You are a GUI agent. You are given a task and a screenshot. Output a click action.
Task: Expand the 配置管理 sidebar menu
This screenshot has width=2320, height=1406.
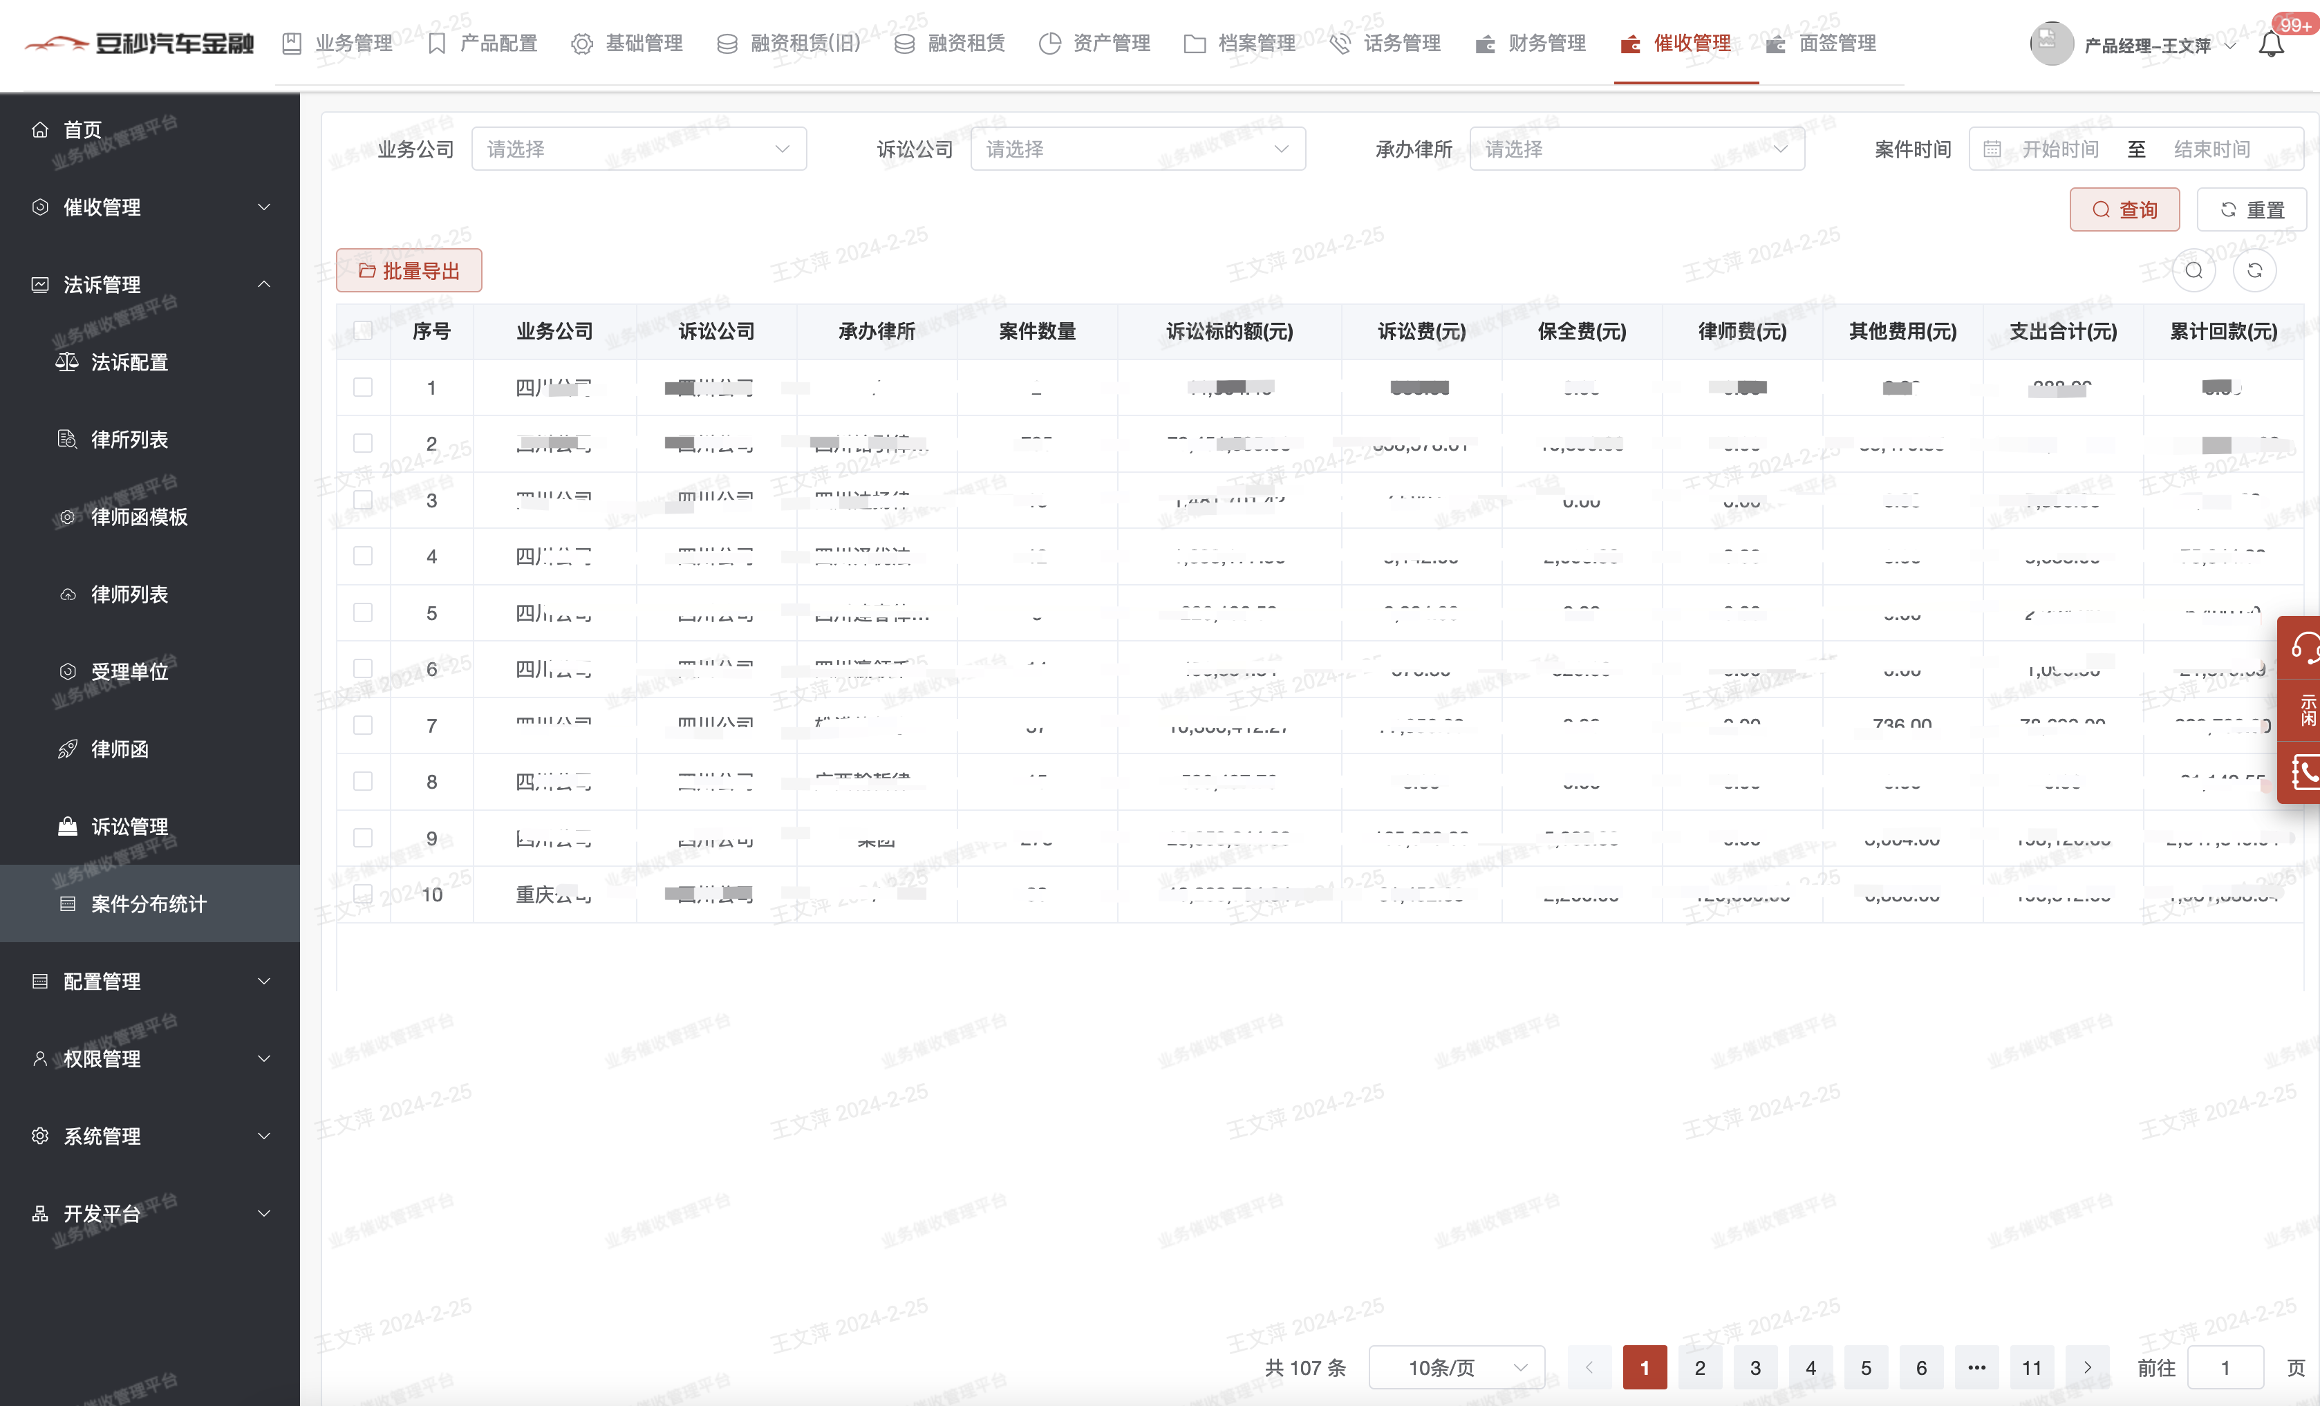(151, 982)
